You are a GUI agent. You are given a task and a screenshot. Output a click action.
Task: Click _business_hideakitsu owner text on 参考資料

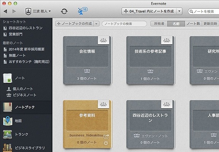(x=86, y=136)
